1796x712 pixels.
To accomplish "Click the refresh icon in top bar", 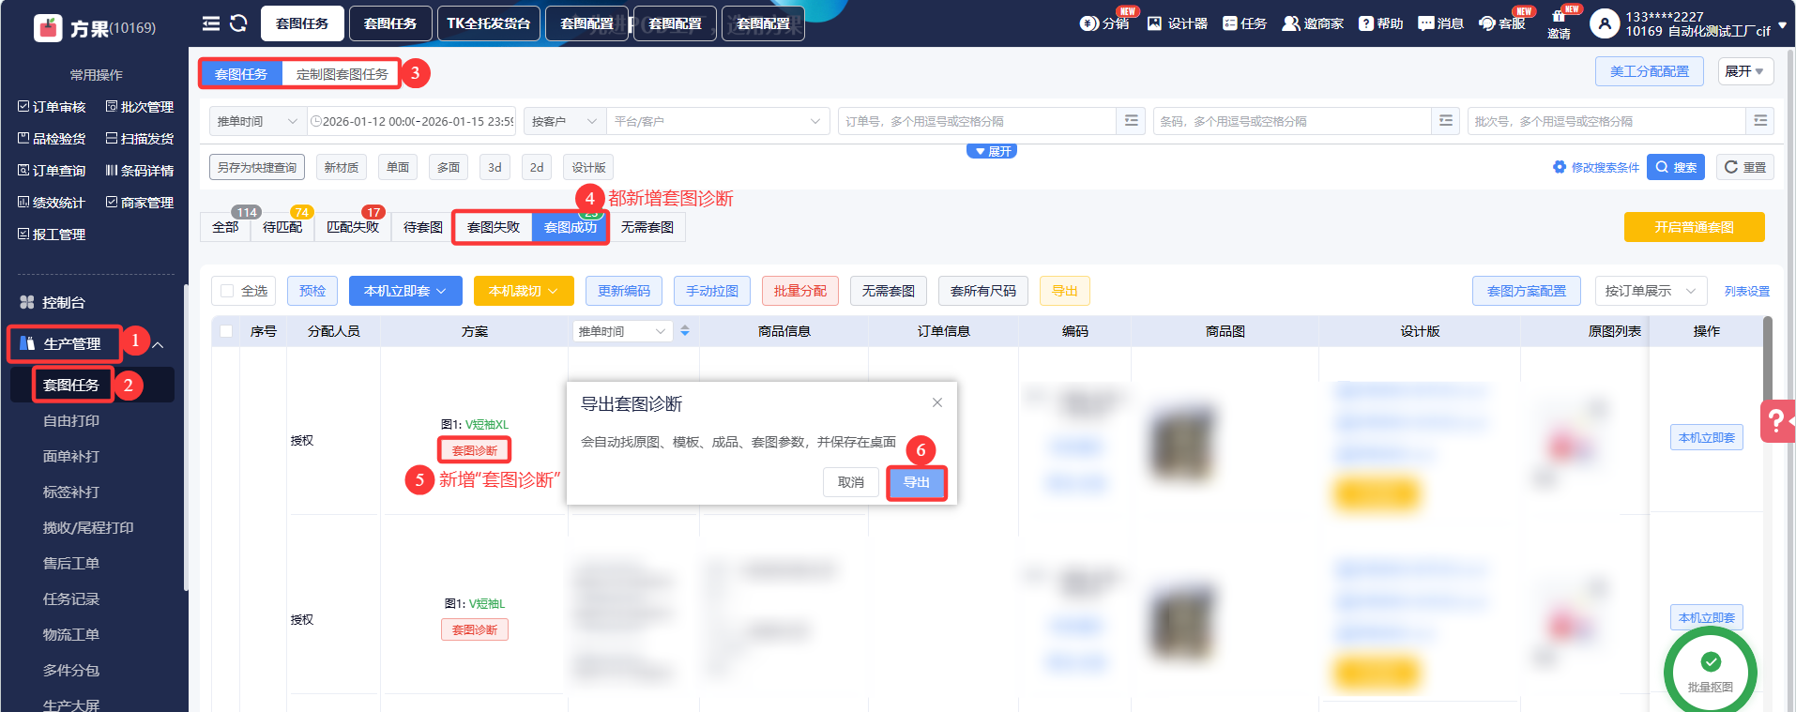I will pyautogui.click(x=238, y=23).
